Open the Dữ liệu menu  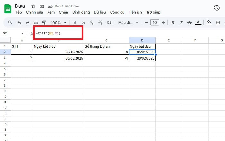(100, 12)
